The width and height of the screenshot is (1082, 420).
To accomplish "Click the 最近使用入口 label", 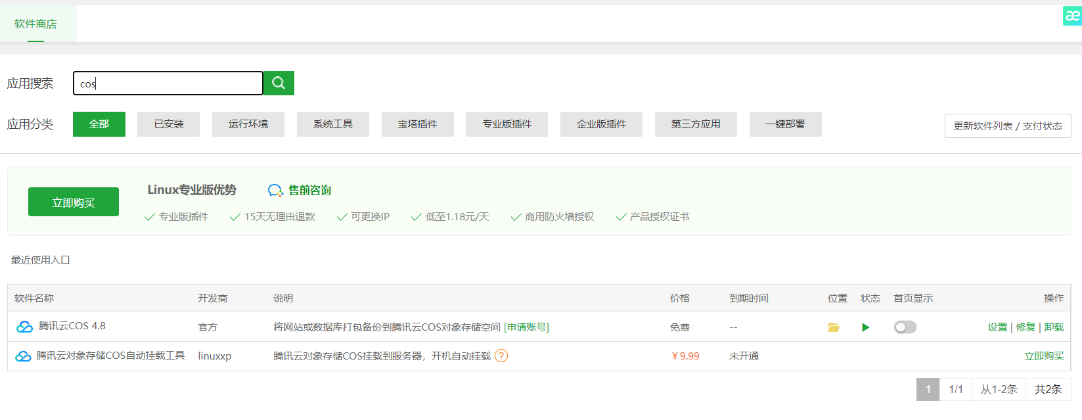I will point(41,260).
